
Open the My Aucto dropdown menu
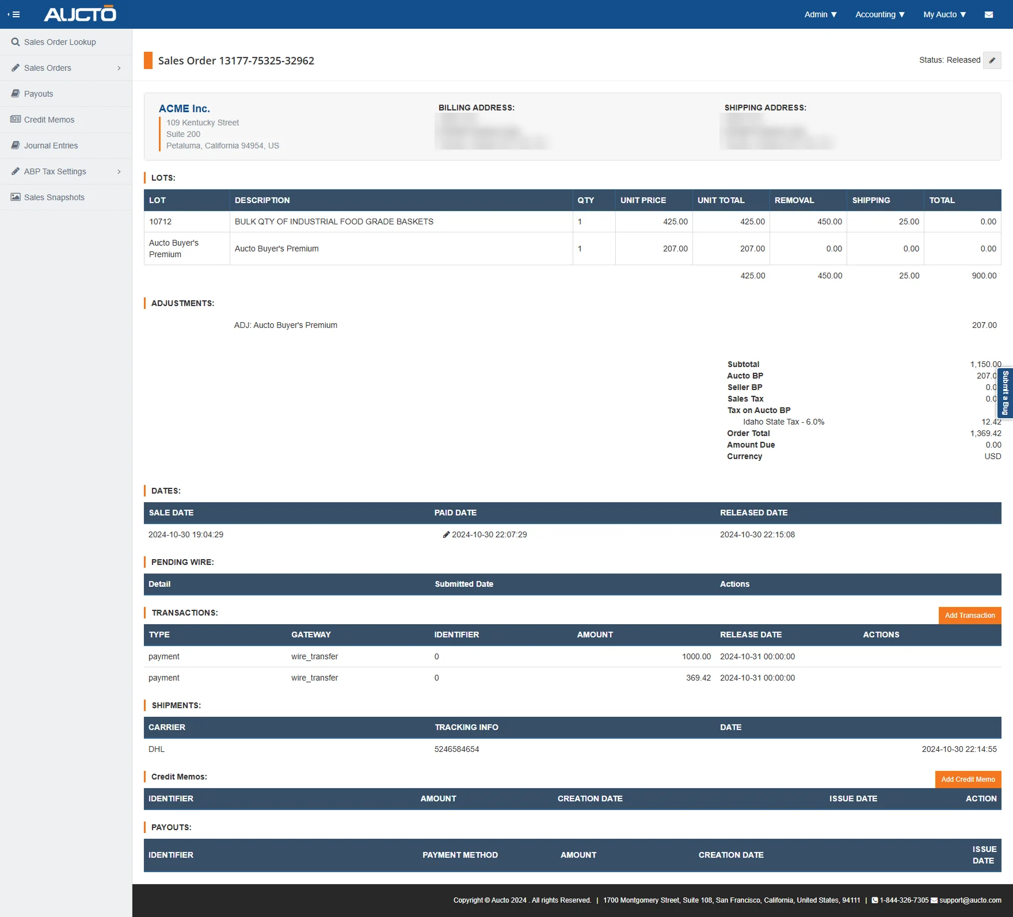coord(945,14)
